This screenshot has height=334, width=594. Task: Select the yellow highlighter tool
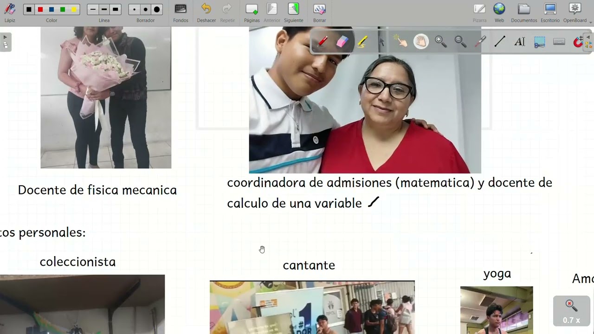[x=362, y=42]
